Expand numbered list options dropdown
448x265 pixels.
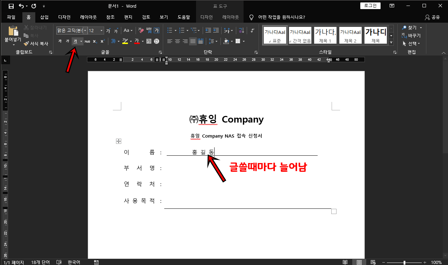(187, 30)
